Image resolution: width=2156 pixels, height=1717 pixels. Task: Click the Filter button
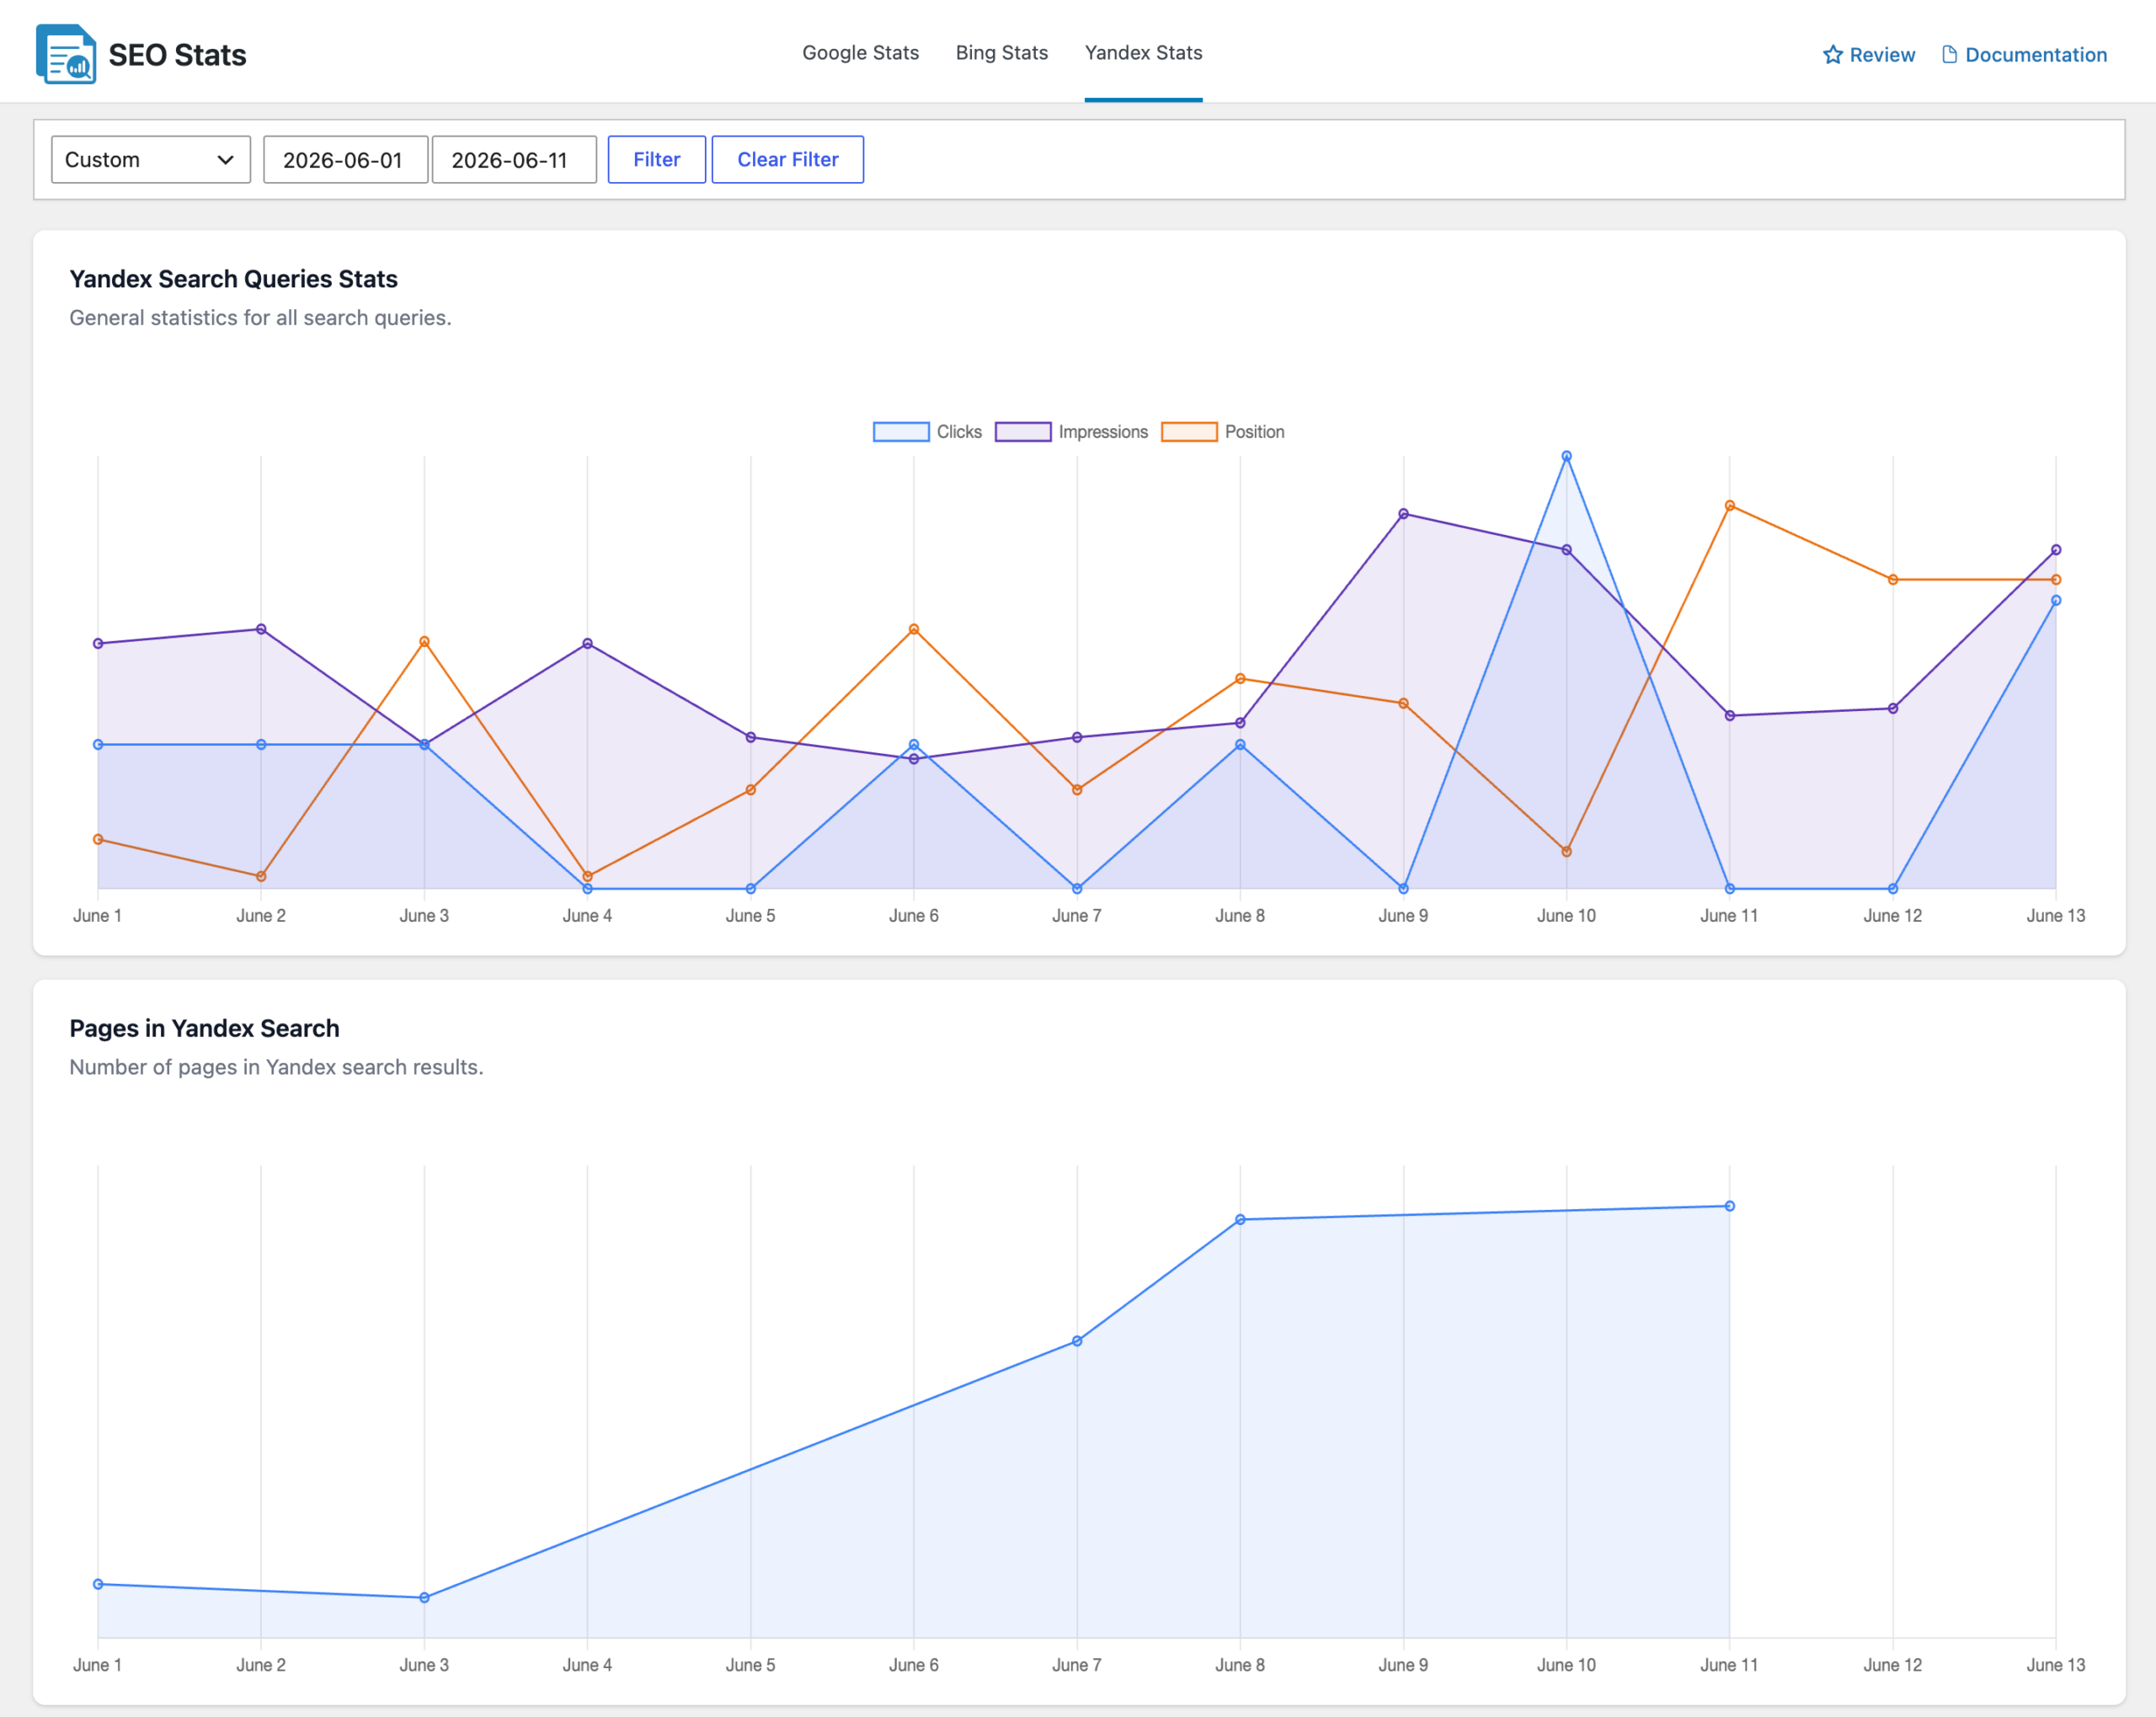(657, 159)
